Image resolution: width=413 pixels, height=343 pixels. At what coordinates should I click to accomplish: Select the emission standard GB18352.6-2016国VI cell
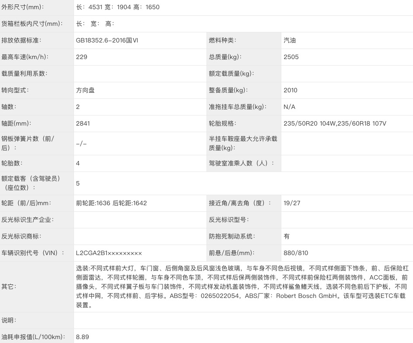click(x=107, y=40)
